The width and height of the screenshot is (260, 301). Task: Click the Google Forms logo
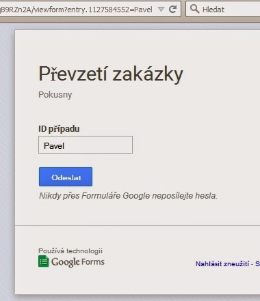(x=71, y=261)
